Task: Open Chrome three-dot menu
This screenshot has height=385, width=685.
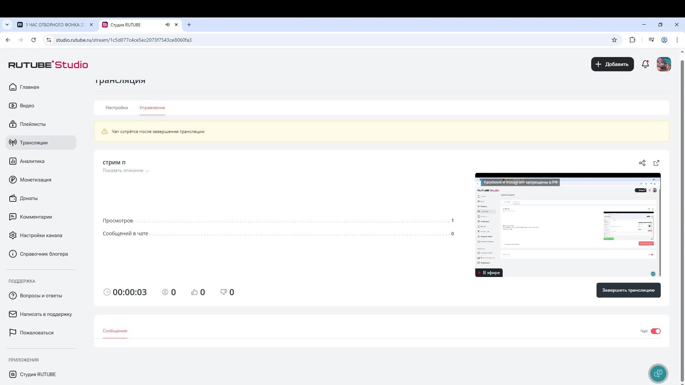Action: coord(677,40)
